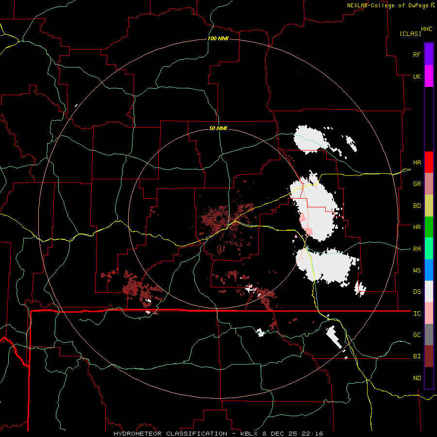The height and width of the screenshot is (437, 437).
Task: Pick the HR green legend swatch
Action: (x=429, y=227)
